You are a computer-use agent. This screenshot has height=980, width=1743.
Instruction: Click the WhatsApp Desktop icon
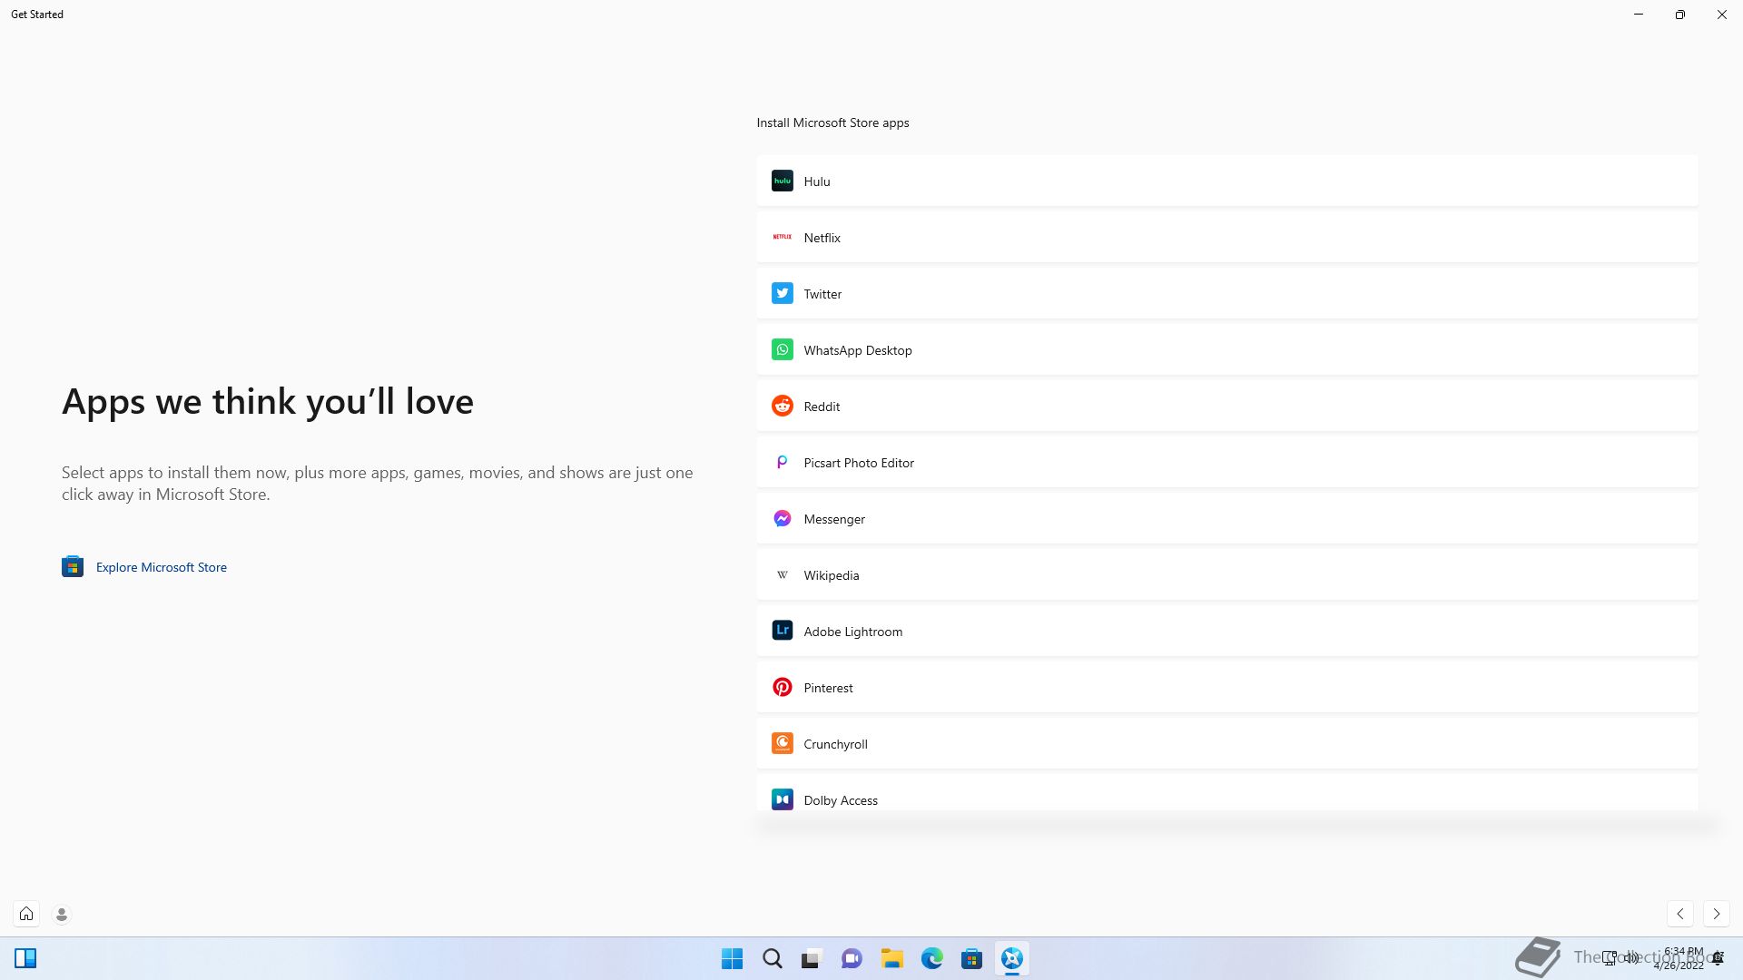pos(782,349)
